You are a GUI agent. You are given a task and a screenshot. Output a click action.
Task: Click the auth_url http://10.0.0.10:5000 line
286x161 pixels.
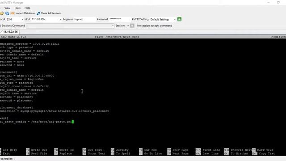click(27, 76)
